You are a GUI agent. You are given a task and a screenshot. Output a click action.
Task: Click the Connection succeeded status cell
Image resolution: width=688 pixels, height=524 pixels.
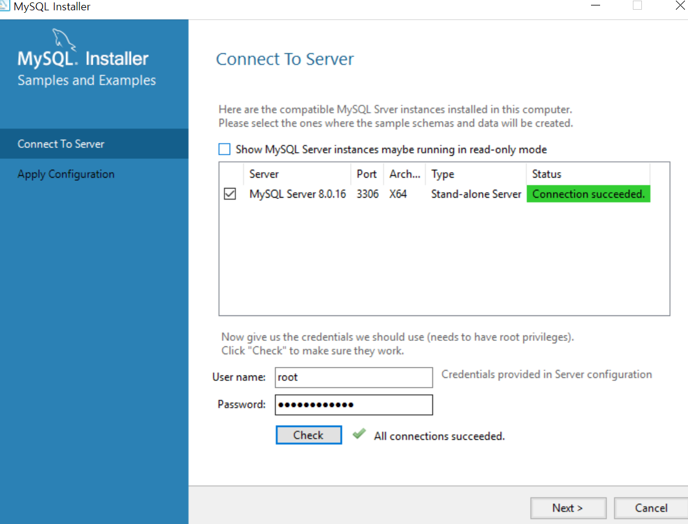tap(589, 194)
